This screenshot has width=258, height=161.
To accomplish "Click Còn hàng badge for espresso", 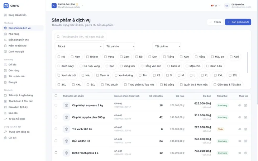I will tap(223, 106).
